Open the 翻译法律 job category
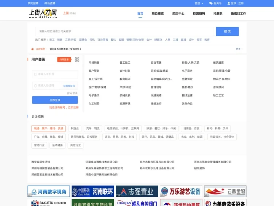274x206 pixels. coord(187,95)
